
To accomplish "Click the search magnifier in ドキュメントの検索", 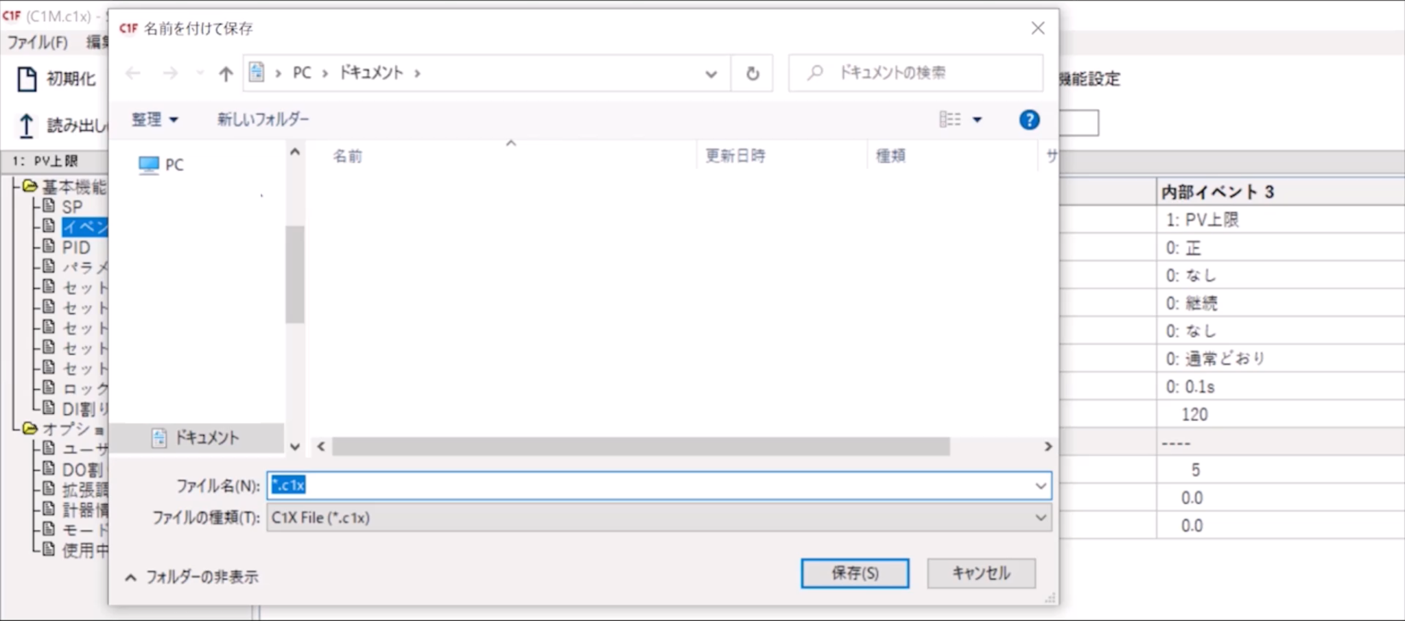I will [x=814, y=73].
